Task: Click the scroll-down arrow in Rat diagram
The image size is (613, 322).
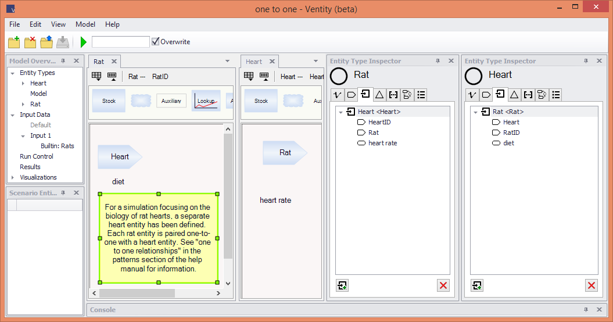Action: [x=228, y=284]
